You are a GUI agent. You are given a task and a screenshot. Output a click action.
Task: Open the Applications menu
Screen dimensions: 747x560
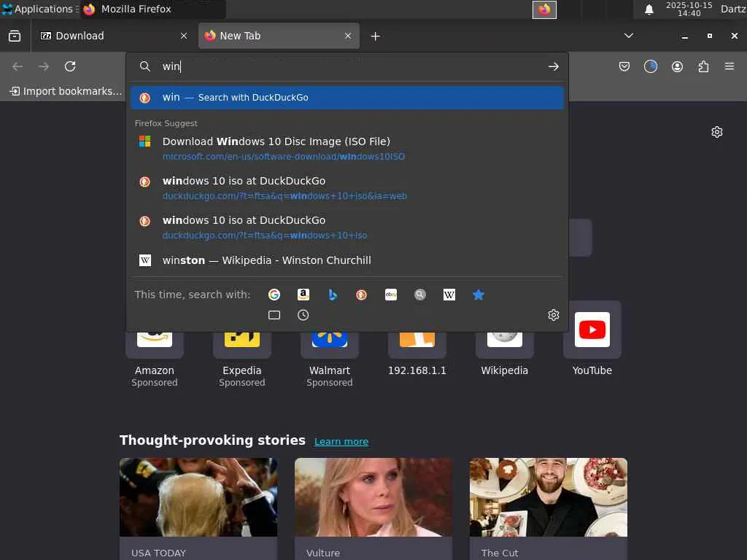pyautogui.click(x=39, y=9)
